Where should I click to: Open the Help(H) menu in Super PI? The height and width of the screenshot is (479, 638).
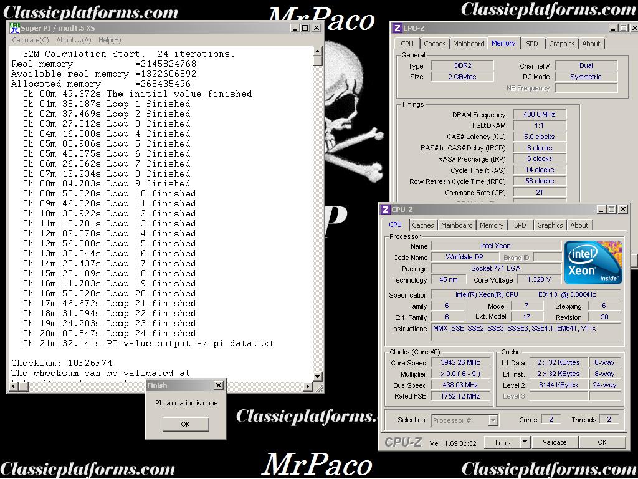coord(110,40)
